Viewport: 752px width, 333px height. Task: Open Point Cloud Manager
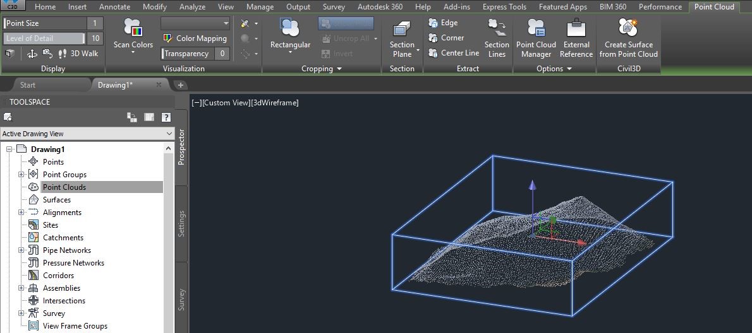tap(536, 38)
